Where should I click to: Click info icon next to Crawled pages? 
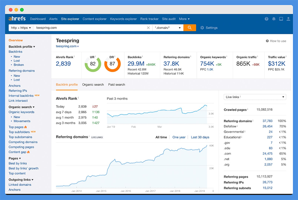(x=248, y=109)
